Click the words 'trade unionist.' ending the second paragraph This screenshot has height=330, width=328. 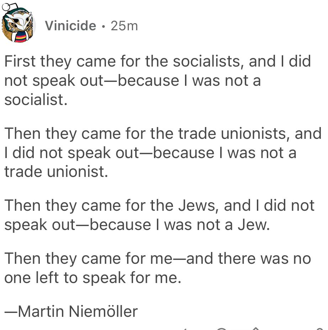pyautogui.click(x=56, y=172)
